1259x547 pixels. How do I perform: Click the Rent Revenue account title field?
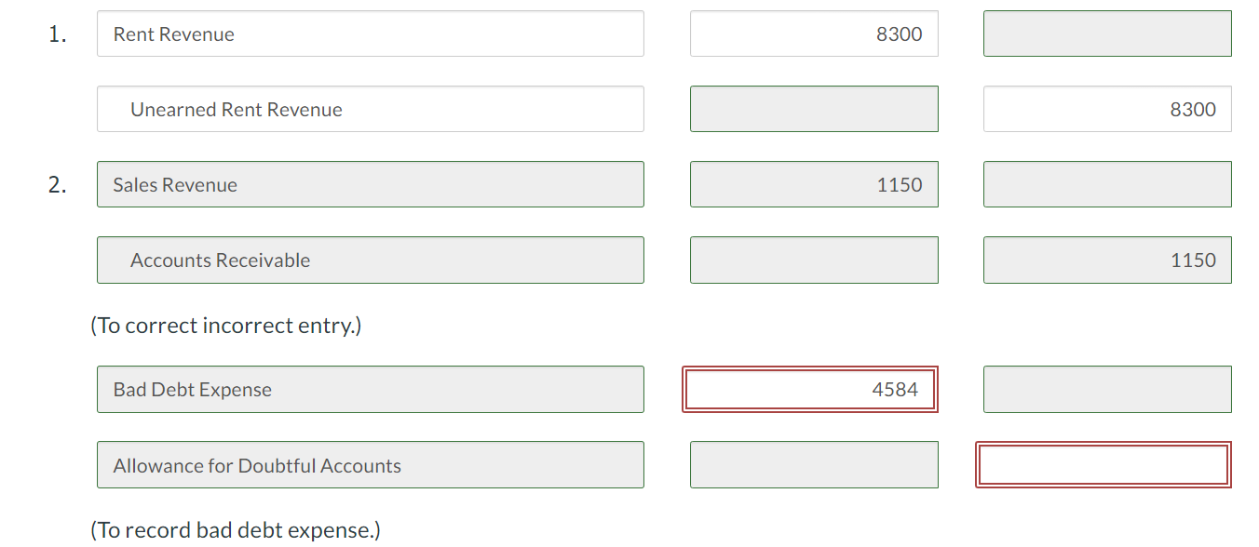(371, 33)
